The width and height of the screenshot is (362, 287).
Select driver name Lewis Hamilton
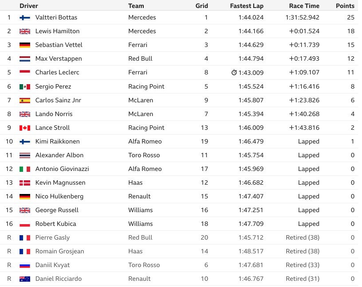(57, 31)
